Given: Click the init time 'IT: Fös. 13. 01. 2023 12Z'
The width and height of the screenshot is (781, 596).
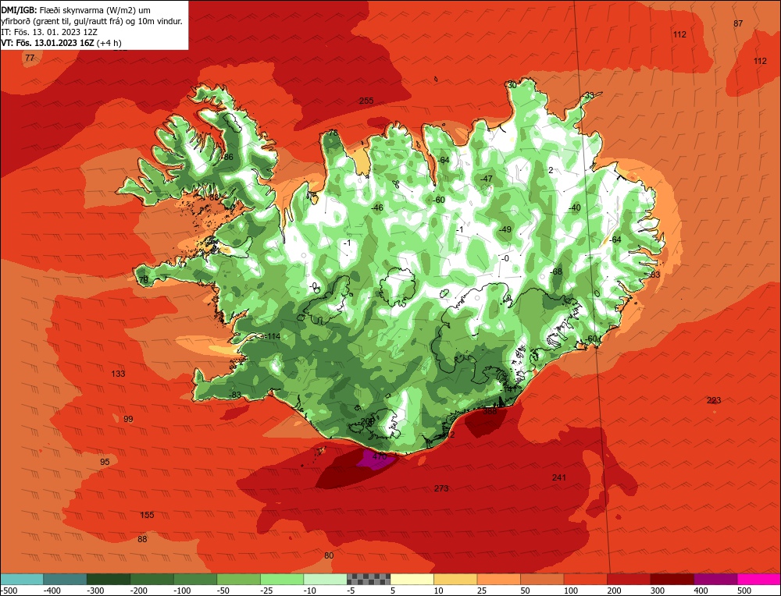Looking at the screenshot, I should [x=49, y=32].
